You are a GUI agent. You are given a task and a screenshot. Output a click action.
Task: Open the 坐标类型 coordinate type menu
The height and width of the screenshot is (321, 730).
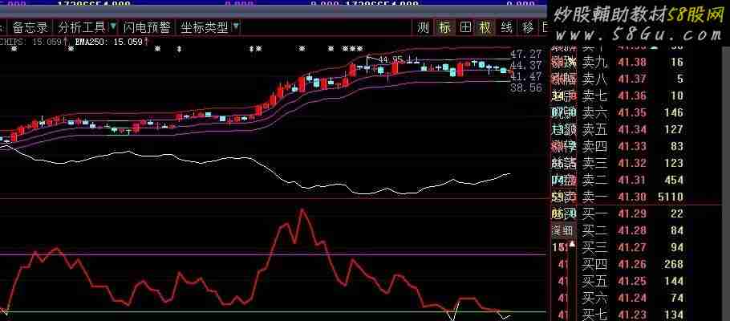point(205,27)
